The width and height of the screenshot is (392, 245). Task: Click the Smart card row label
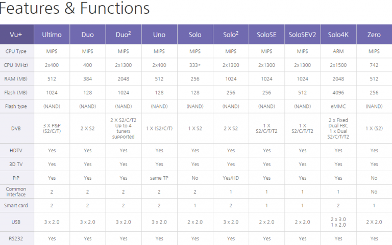coord(16,205)
